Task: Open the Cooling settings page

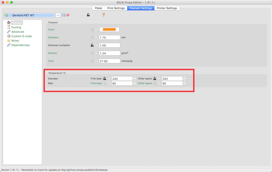Action: tap(16, 27)
